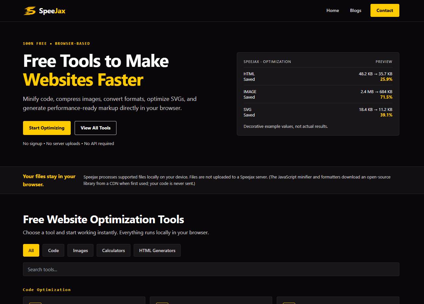Click the SpeeJax brand name text
Screen dimensions: 424x304
pyautogui.click(x=52, y=11)
